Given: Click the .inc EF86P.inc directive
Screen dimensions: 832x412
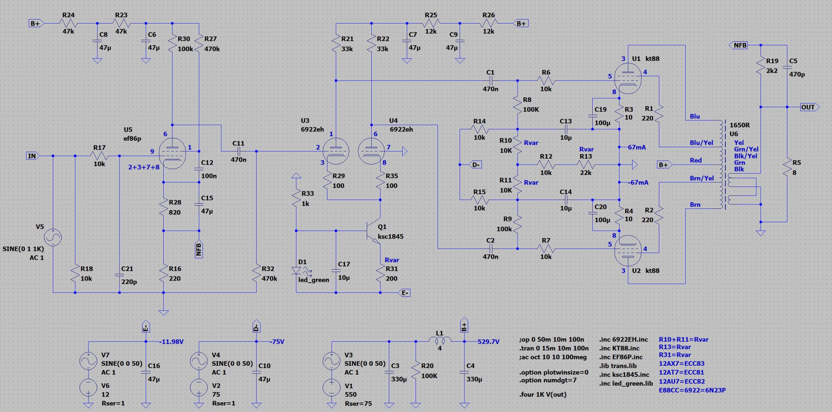Looking at the screenshot, I should 621,357.
